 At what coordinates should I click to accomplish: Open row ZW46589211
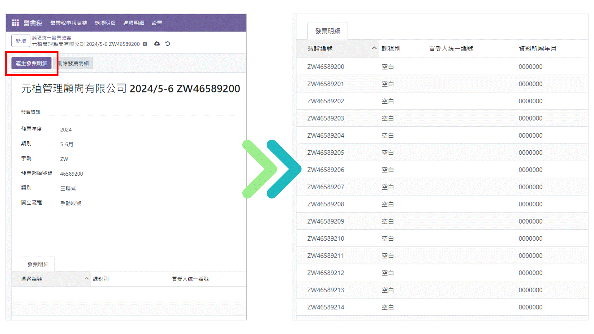(x=442, y=255)
